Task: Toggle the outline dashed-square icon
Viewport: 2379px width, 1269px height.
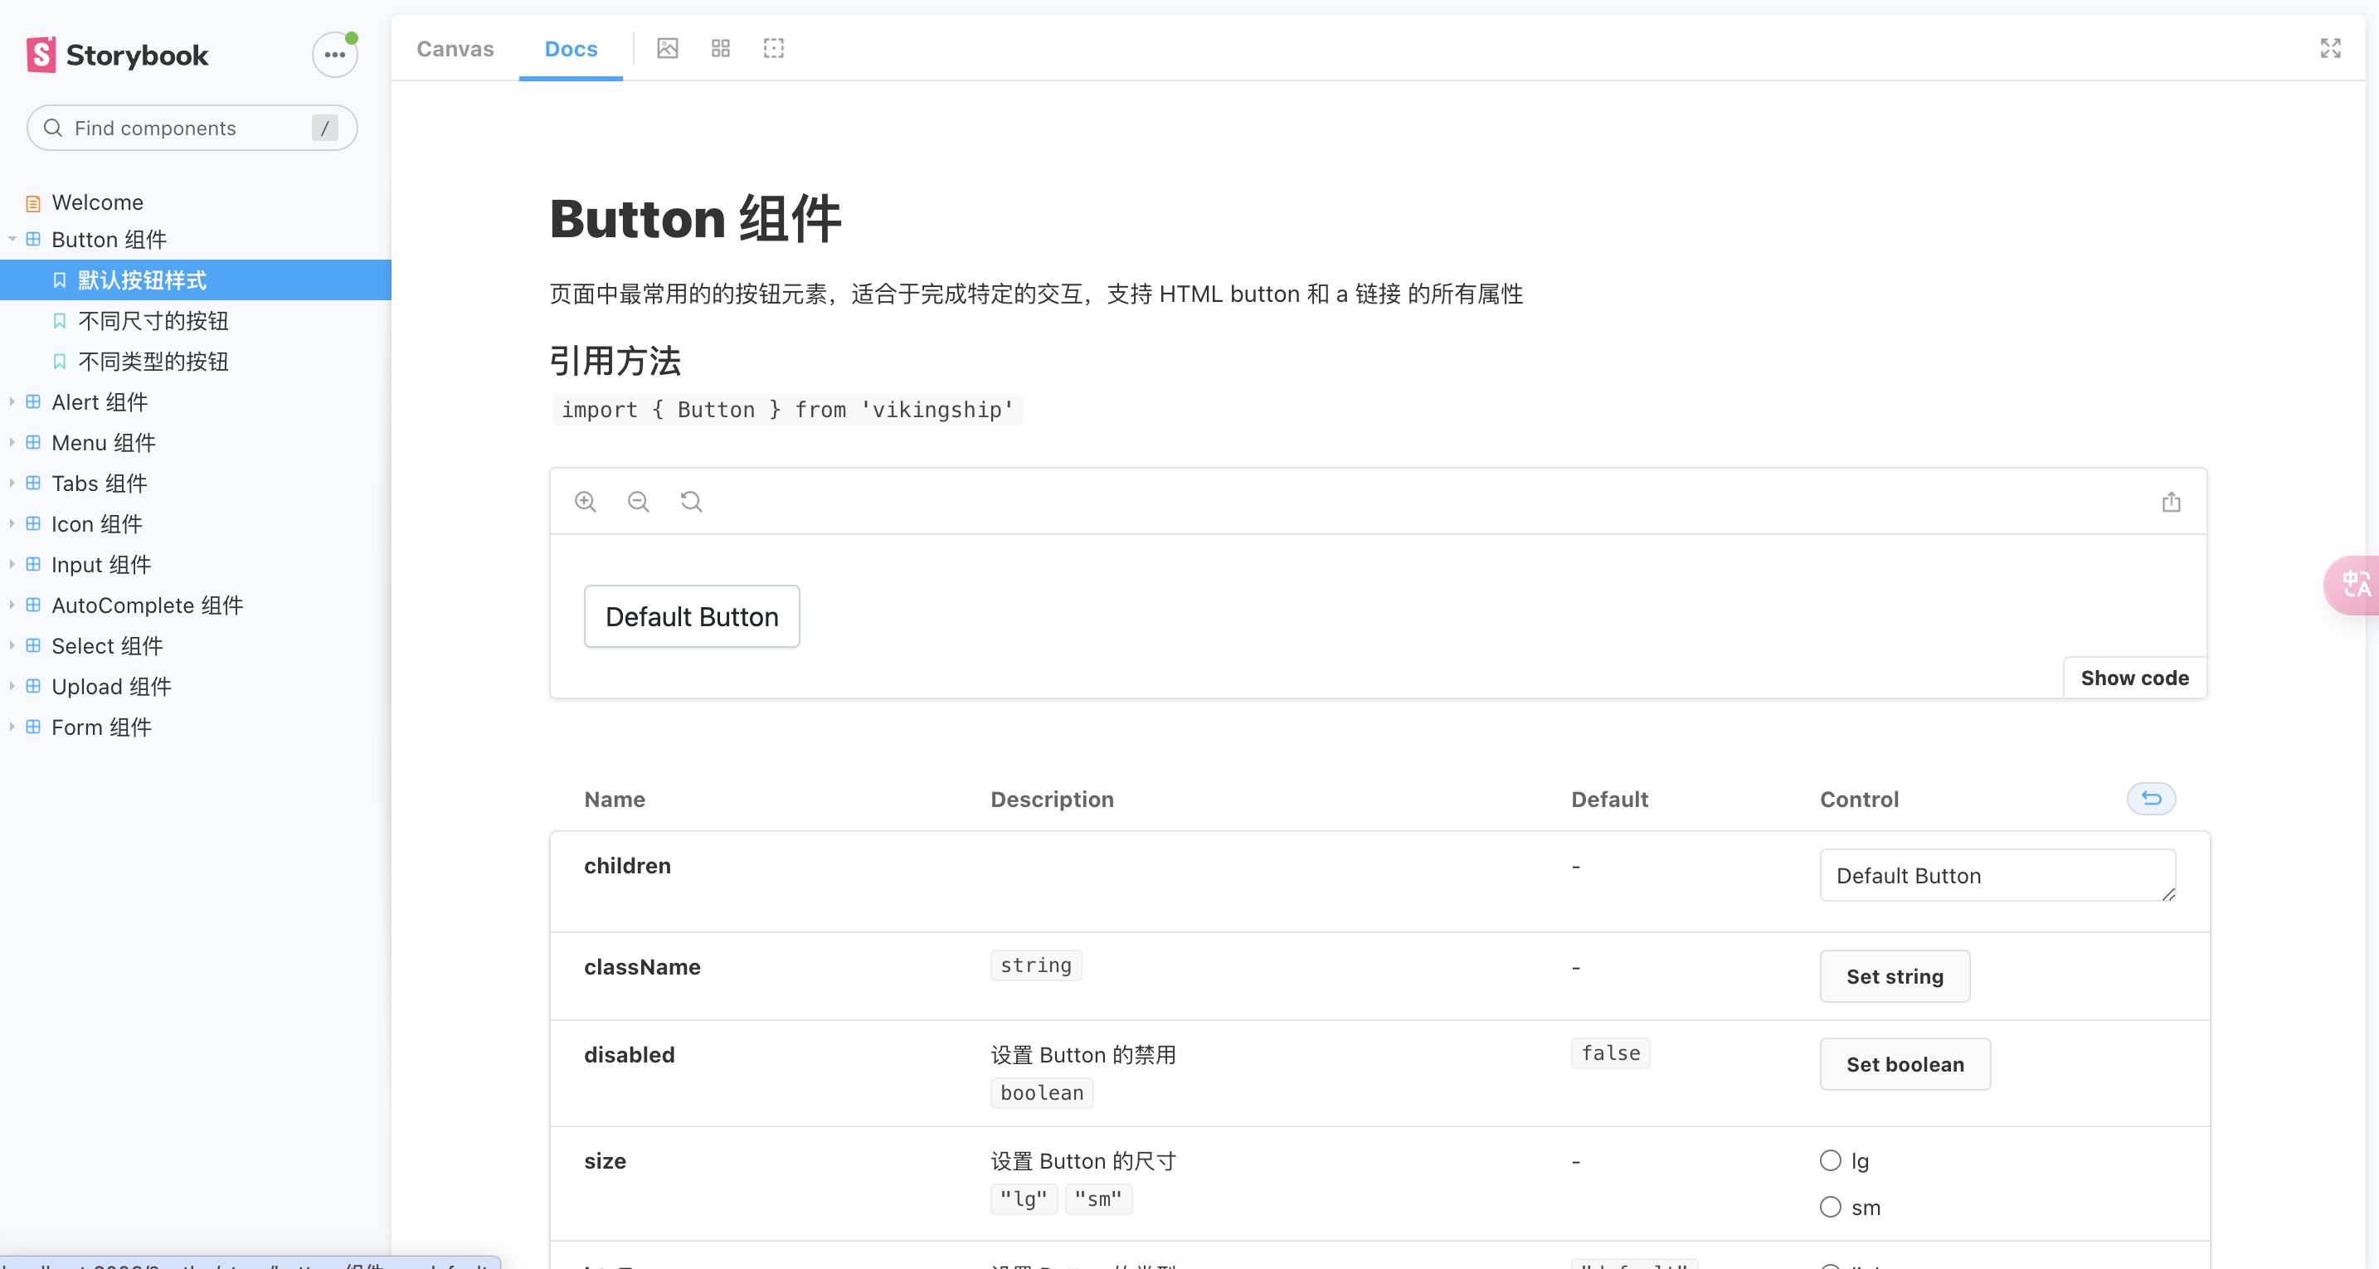Action: pos(774,48)
